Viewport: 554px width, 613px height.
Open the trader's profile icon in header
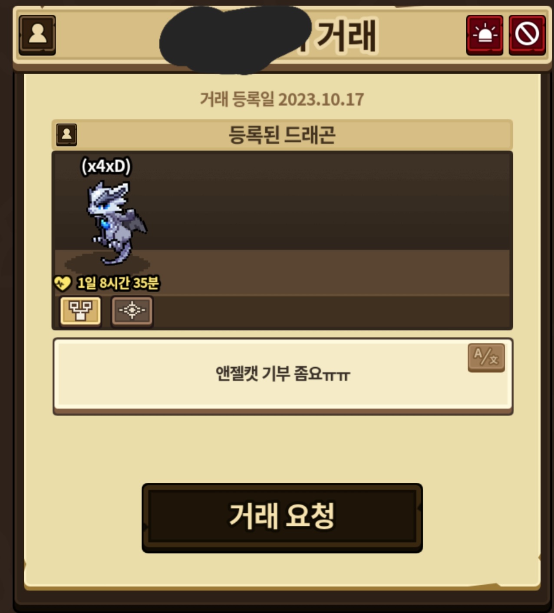pos(37,35)
